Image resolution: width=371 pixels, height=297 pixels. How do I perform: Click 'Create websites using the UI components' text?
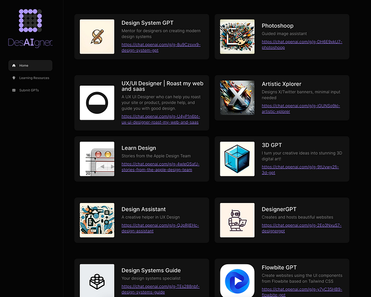pyautogui.click(x=302, y=278)
